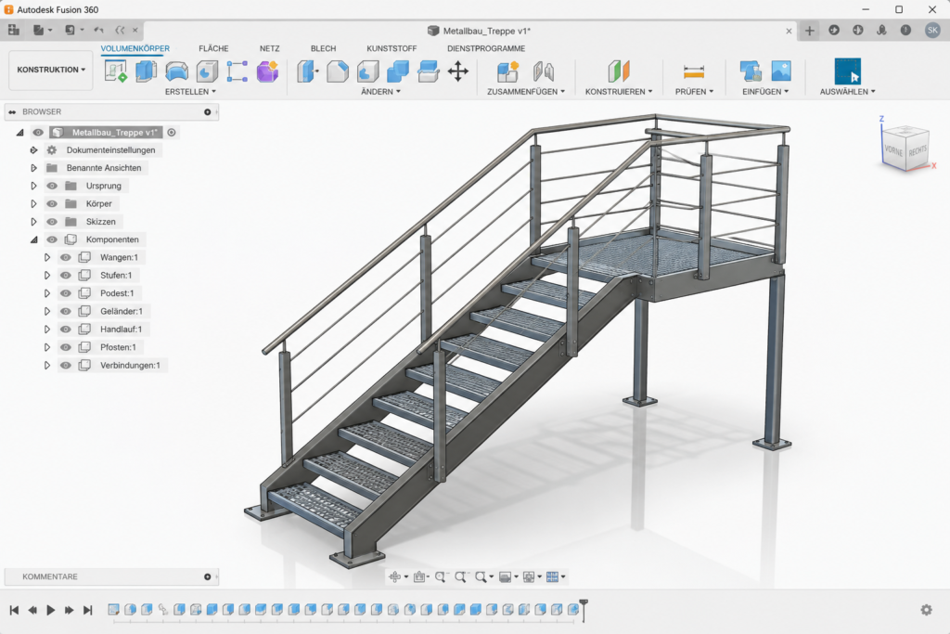The width and height of the screenshot is (950, 634).
Task: Open the ERSTELLEN dropdown menu
Action: click(190, 92)
